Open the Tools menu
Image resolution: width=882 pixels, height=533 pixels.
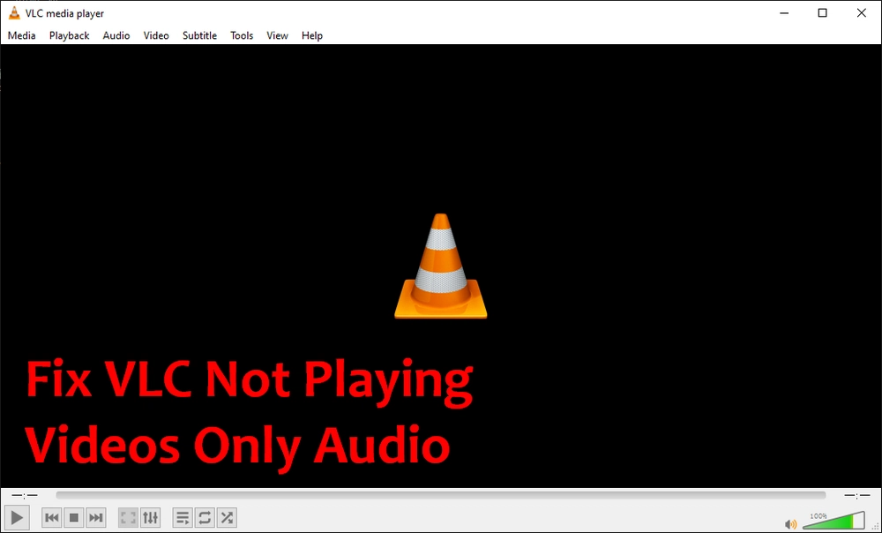[242, 35]
